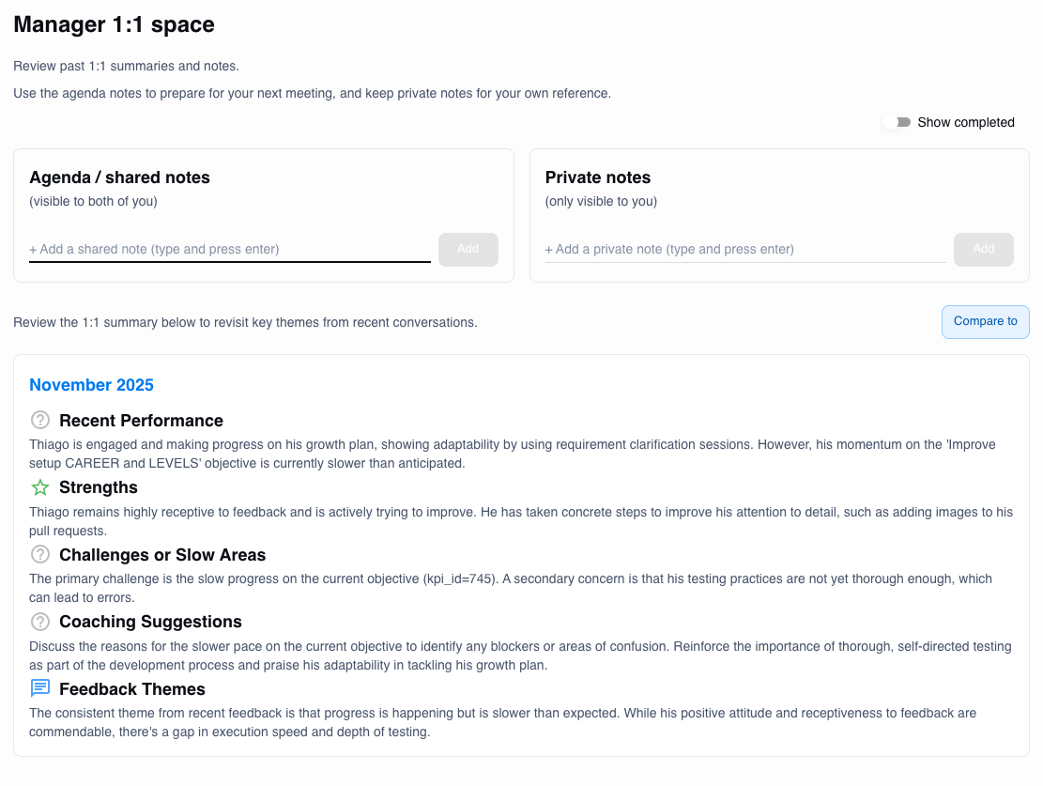This screenshot has width=1043, height=786.
Task: Click the Agenda / shared notes card title
Action: (119, 177)
